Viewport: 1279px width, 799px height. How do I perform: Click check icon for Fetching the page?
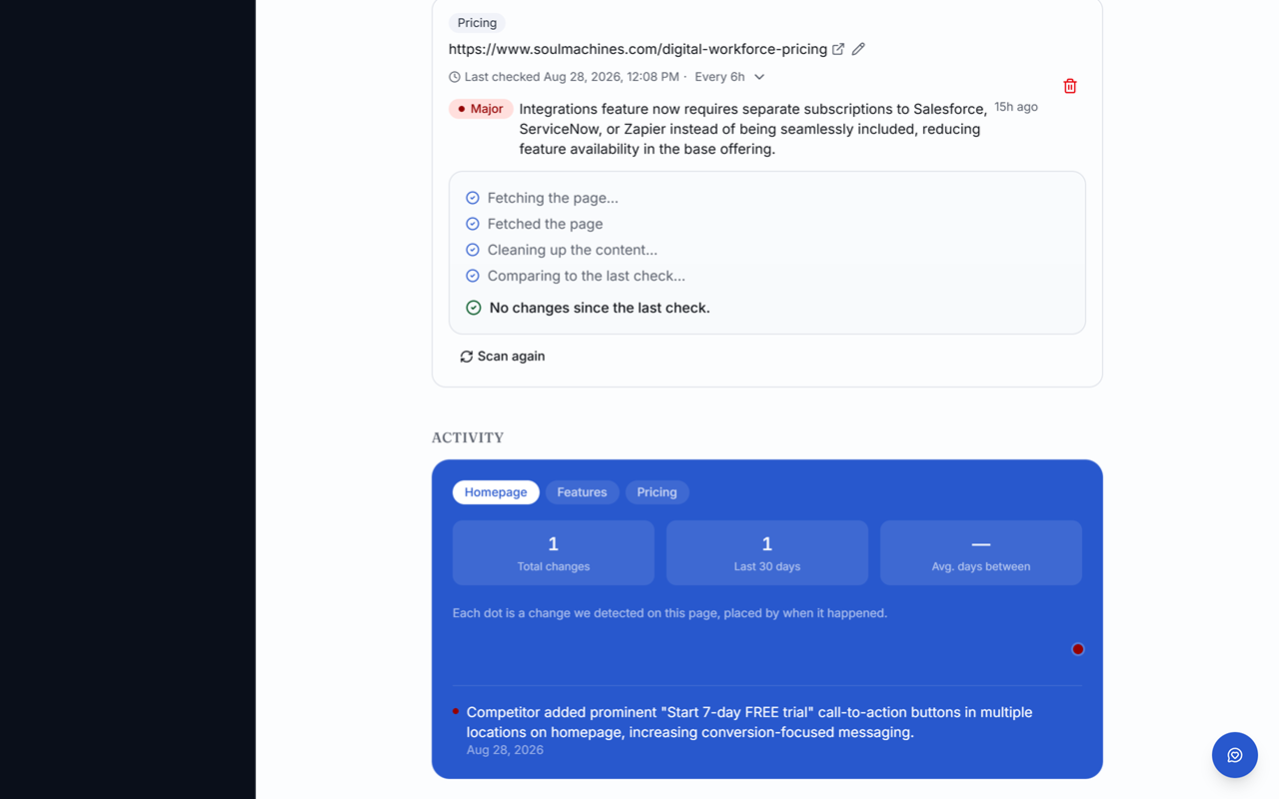[x=473, y=198]
